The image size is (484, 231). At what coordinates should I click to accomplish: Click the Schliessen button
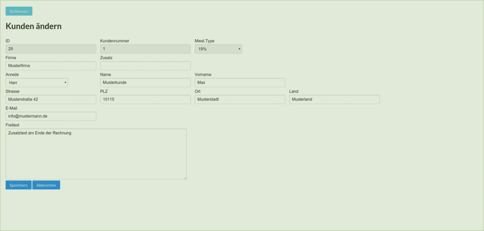click(x=19, y=11)
